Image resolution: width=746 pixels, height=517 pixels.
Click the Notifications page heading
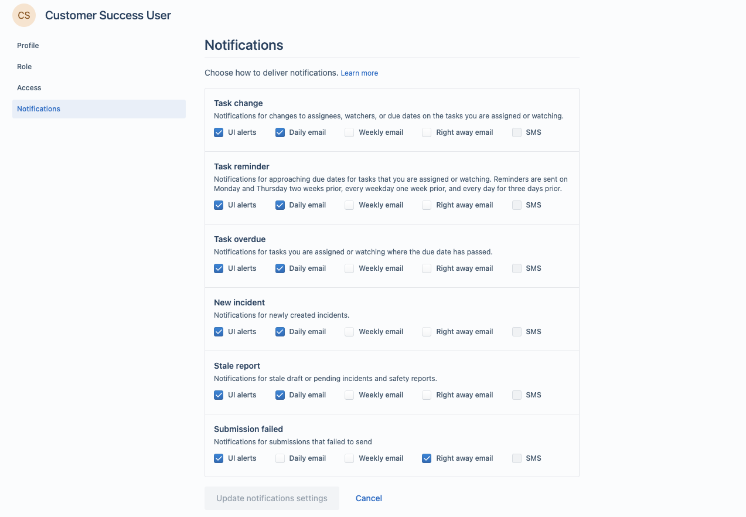(244, 45)
